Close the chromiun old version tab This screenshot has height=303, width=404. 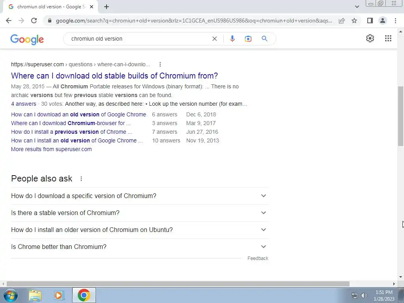(92, 7)
